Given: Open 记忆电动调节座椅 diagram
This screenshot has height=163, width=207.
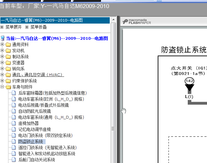Looking at the screenshot, I should [x=34, y=129].
